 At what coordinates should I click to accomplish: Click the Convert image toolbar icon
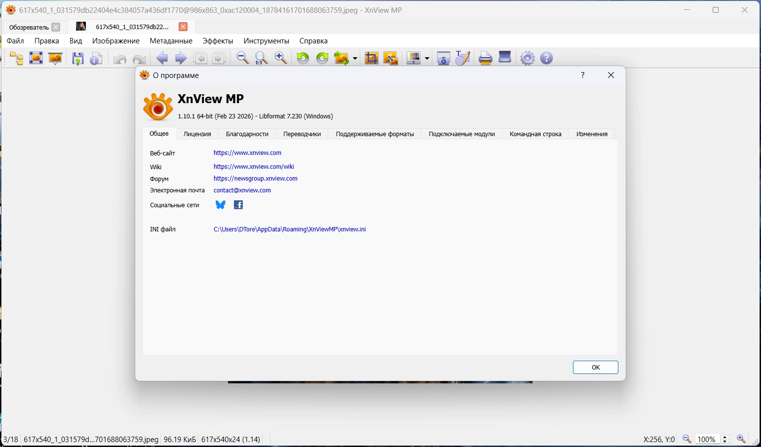point(342,58)
